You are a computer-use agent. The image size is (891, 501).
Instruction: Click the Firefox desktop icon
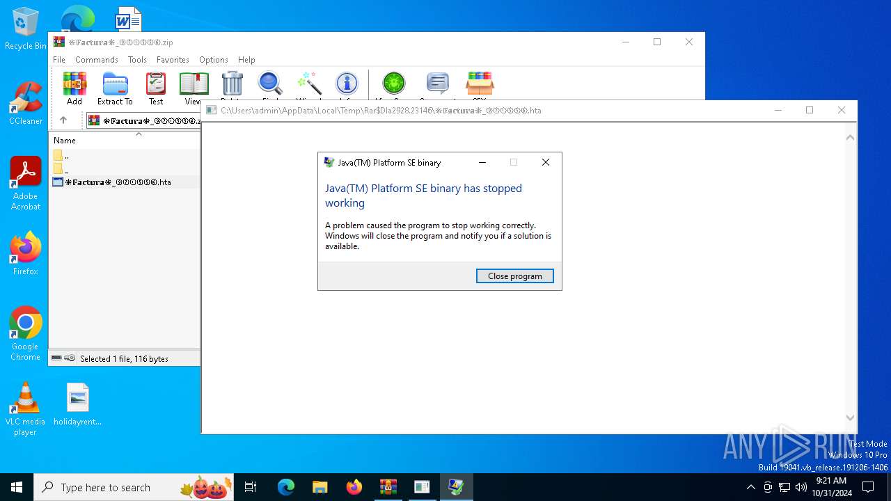[26, 254]
